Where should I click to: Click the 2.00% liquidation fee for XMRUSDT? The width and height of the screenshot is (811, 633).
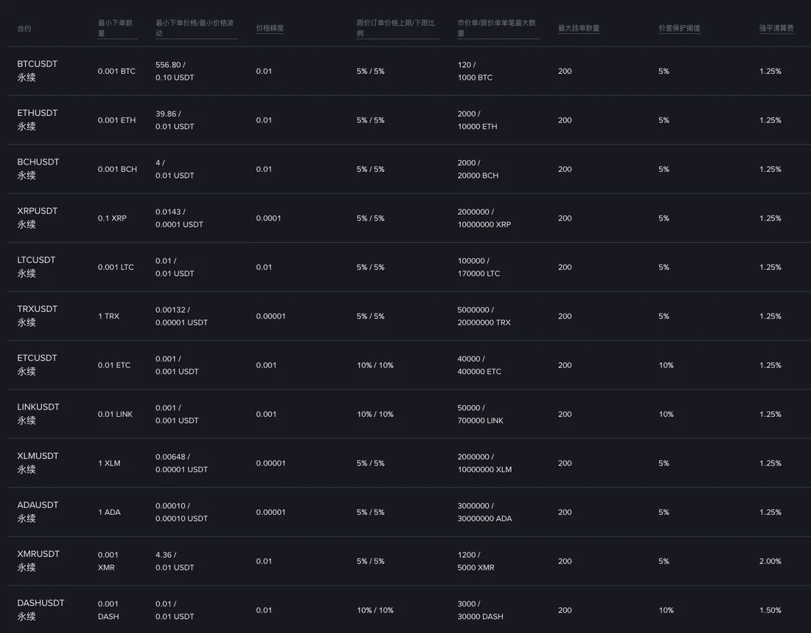(770, 561)
